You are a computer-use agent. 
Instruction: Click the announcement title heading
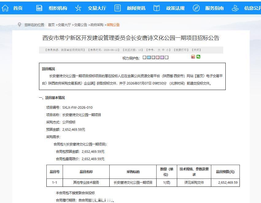pyautogui.click(x=131, y=38)
